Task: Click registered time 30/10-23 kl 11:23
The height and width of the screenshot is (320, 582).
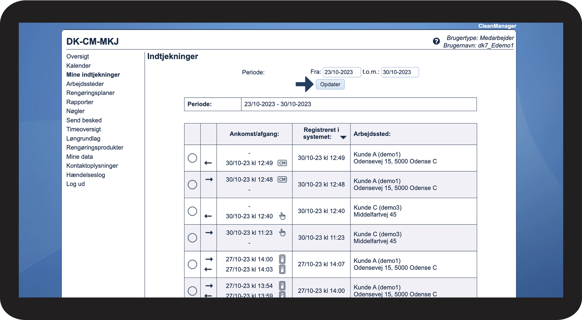Action: point(321,238)
